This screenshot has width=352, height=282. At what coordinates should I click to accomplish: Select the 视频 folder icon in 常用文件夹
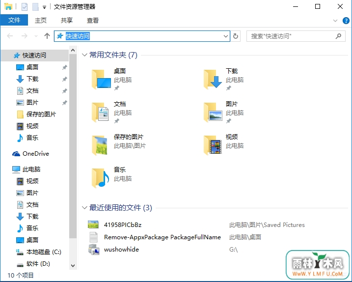(213, 145)
